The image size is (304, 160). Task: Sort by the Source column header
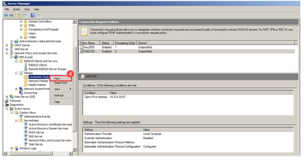(x=215, y=43)
